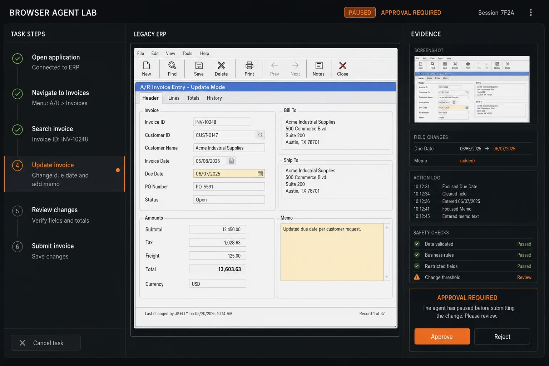549x366 pixels.
Task: Open the Due Date calendar picker
Action: pyautogui.click(x=260, y=174)
